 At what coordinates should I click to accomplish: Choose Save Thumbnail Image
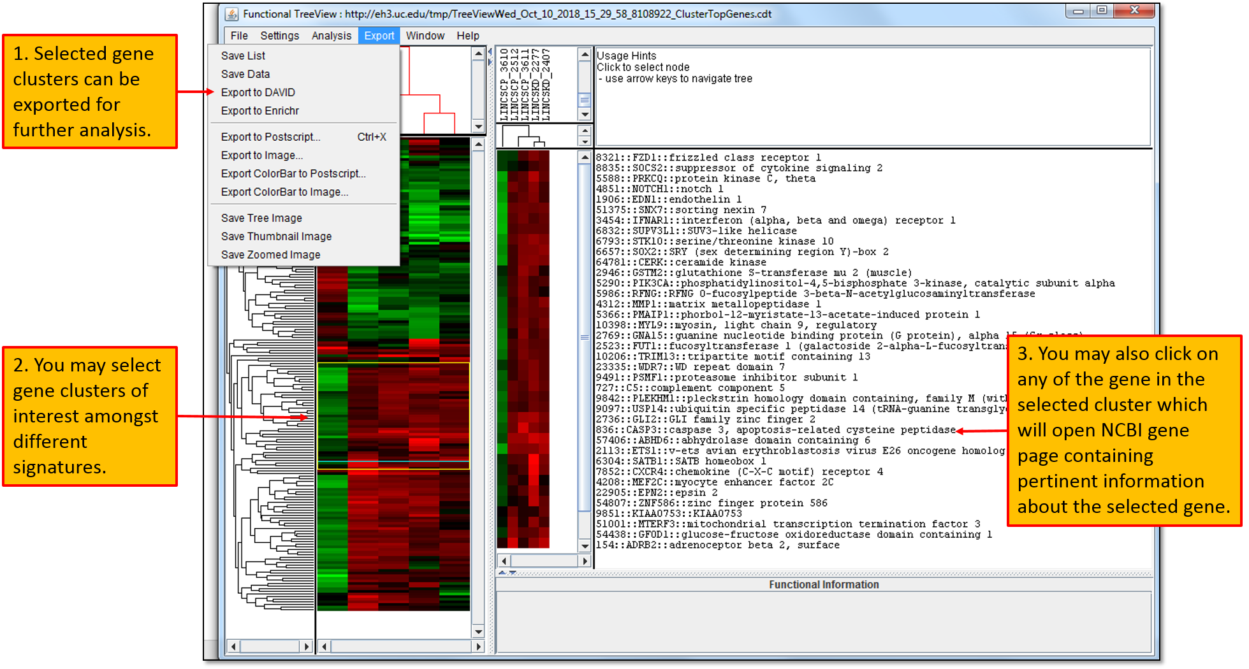point(276,236)
